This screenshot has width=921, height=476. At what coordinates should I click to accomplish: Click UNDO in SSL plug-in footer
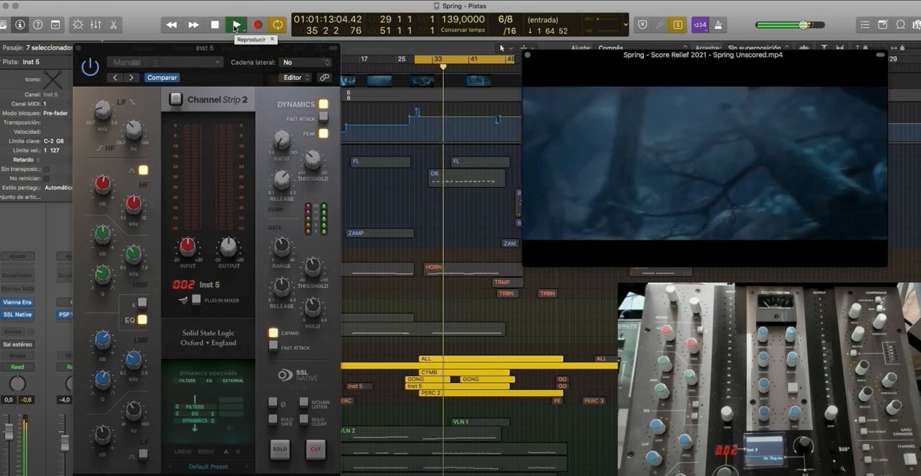point(183,452)
